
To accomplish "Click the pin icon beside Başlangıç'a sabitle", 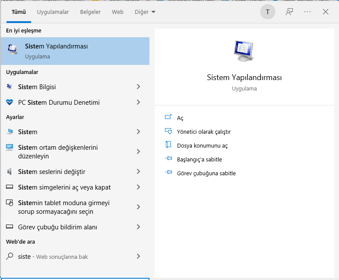I will point(168,159).
